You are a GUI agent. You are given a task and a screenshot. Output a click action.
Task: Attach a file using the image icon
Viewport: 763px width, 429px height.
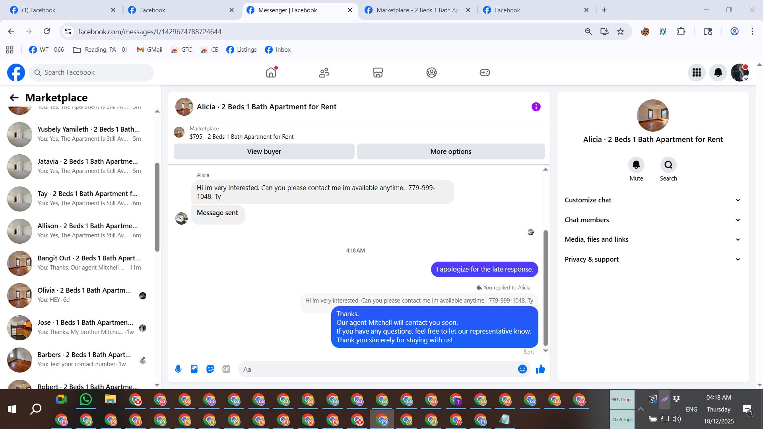pos(194,369)
